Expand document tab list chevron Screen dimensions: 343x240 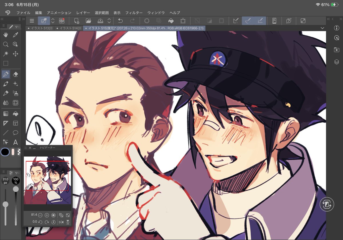322,28
